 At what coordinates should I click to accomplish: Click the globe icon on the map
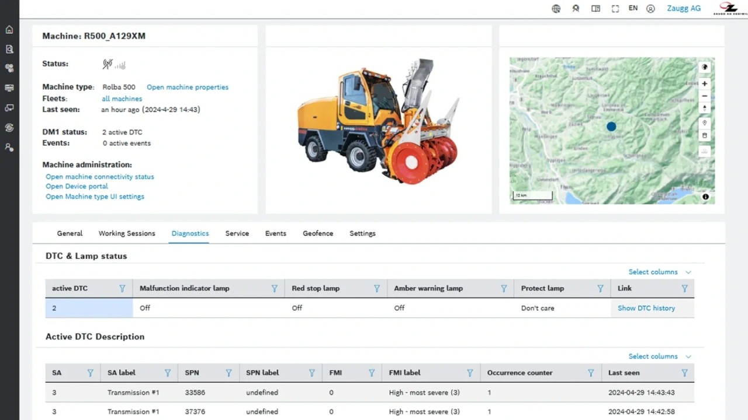coord(705,67)
